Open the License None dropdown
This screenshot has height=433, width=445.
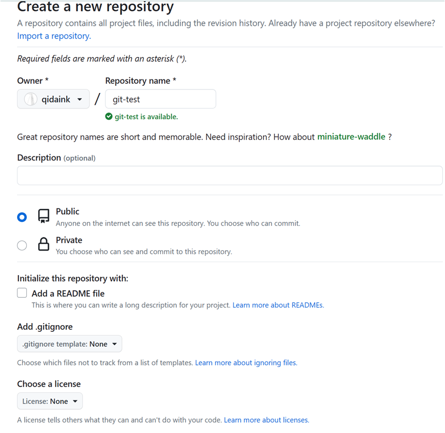pos(50,401)
